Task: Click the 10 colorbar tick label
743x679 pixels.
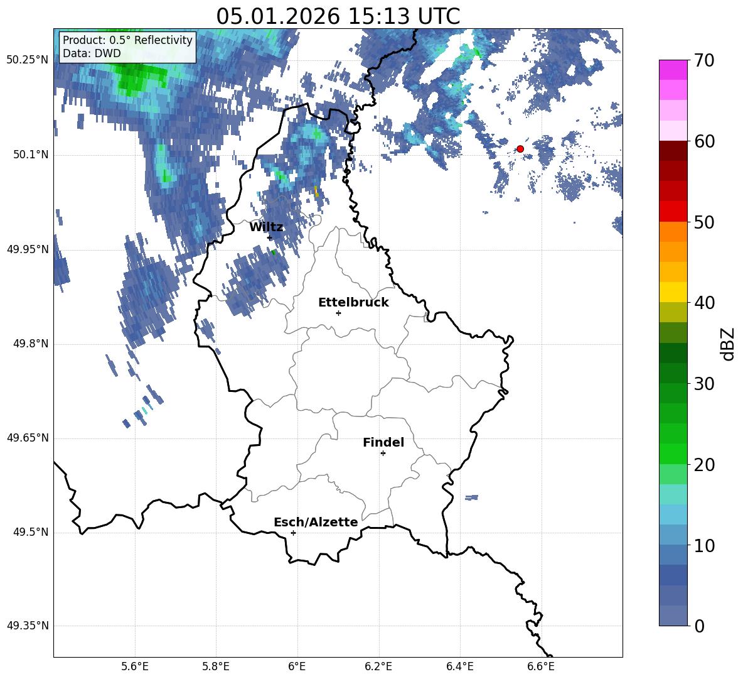Action: tap(704, 546)
